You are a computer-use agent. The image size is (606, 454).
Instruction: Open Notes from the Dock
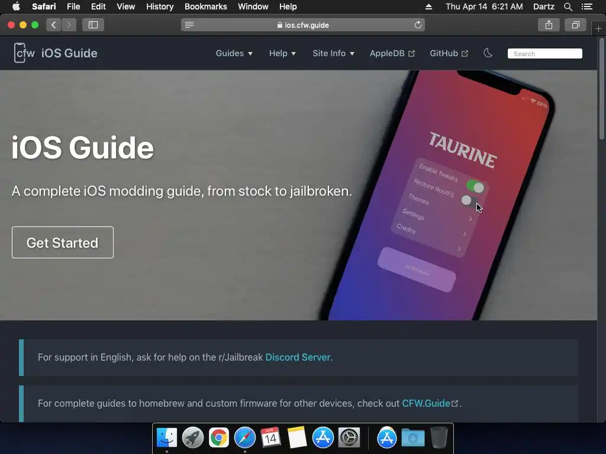point(297,437)
